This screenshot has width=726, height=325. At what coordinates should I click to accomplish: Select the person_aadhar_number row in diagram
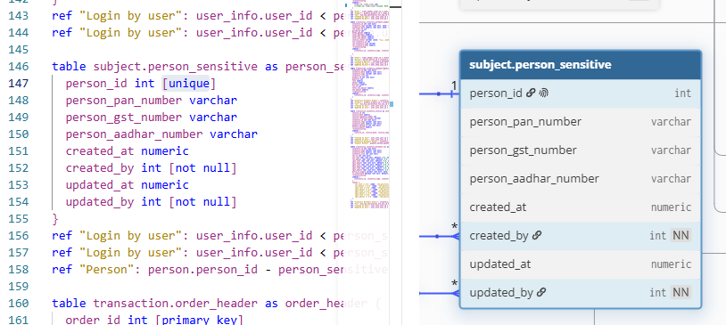581,179
